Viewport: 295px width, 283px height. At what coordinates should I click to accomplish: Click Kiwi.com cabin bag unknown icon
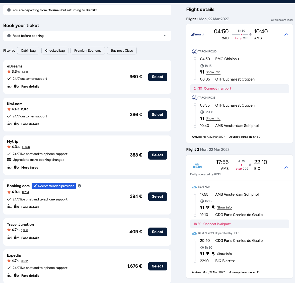[x=10, y=124]
